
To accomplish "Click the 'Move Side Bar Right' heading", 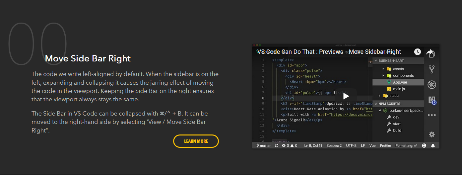I will pyautogui.click(x=88, y=58).
